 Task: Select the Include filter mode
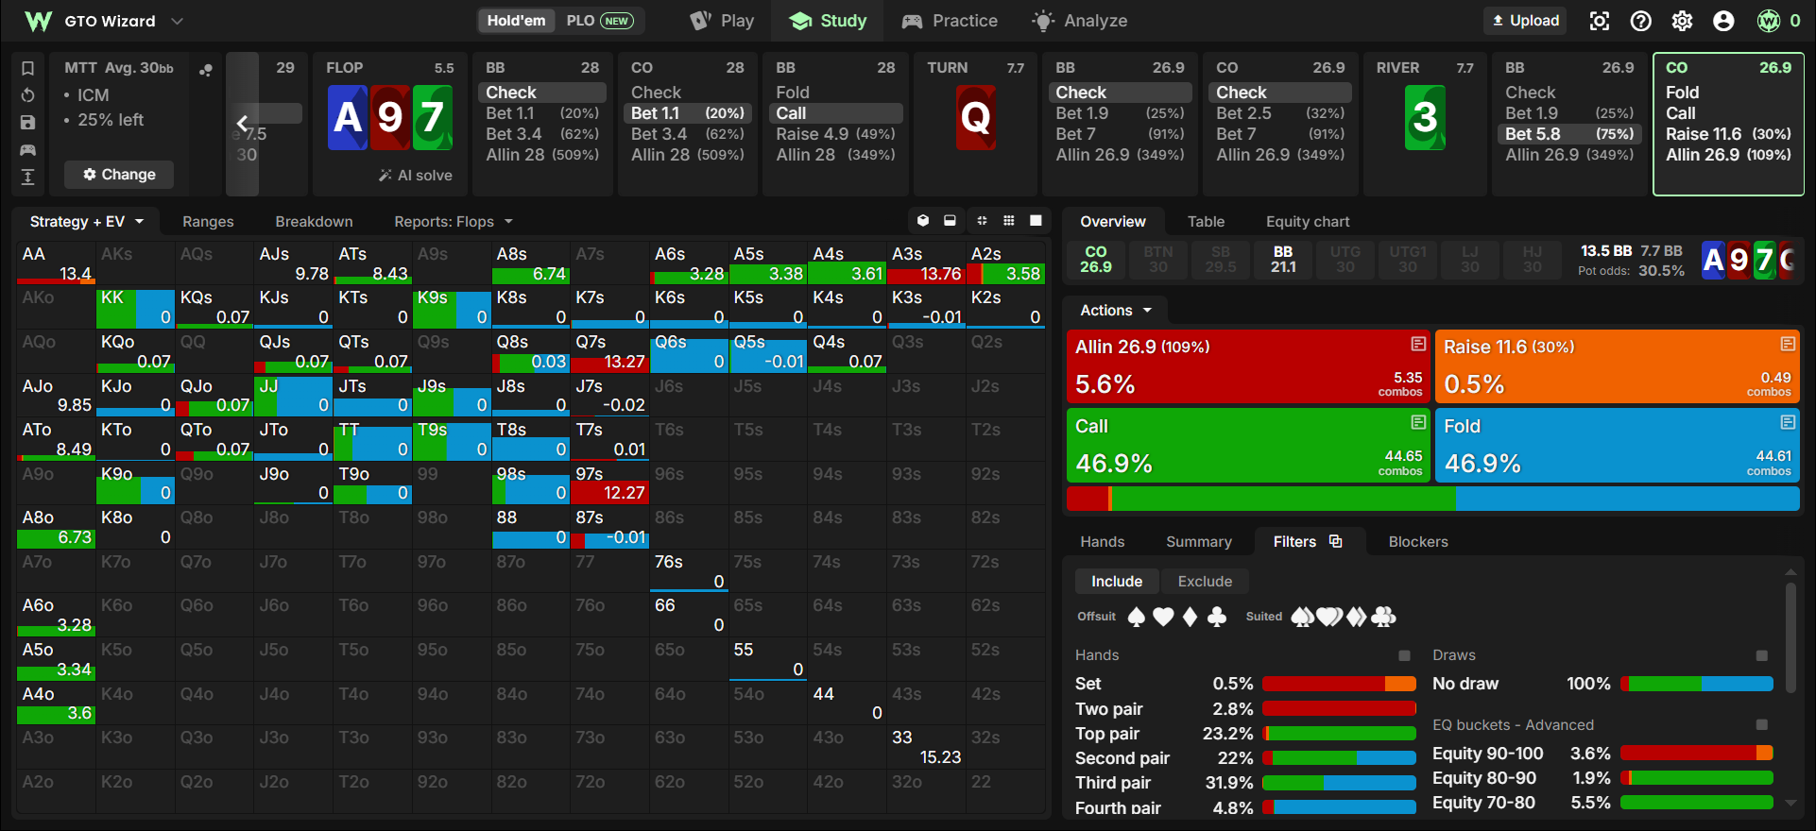(x=1117, y=582)
